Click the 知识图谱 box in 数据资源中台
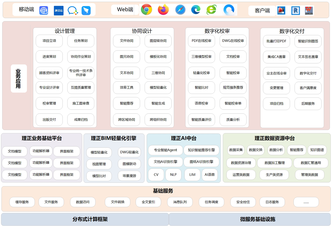 click(317, 150)
